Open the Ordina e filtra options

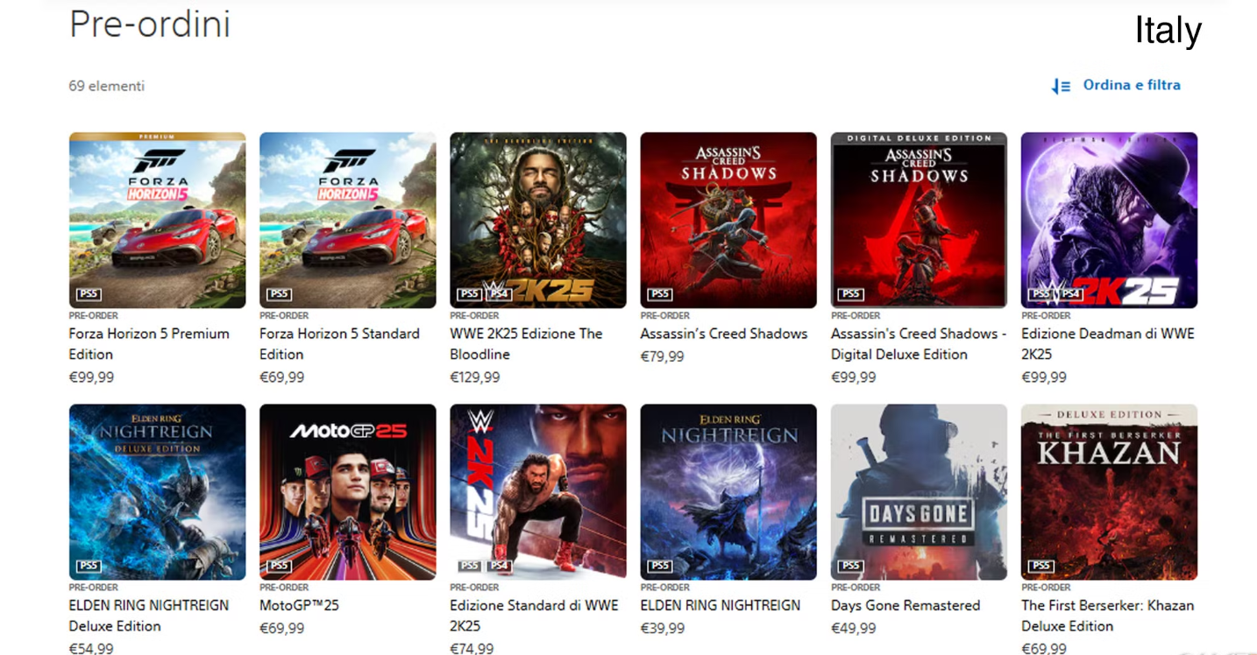point(1131,85)
